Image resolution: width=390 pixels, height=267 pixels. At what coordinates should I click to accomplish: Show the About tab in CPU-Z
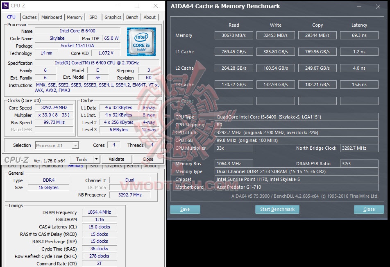point(150,17)
